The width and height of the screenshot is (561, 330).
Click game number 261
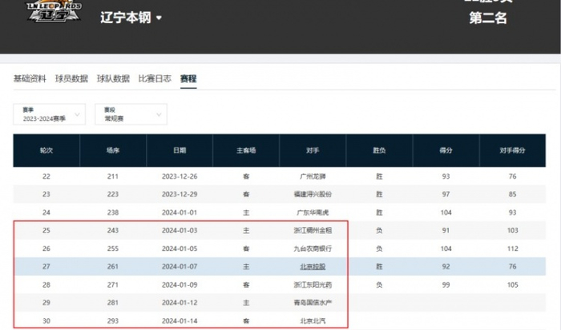[113, 267]
